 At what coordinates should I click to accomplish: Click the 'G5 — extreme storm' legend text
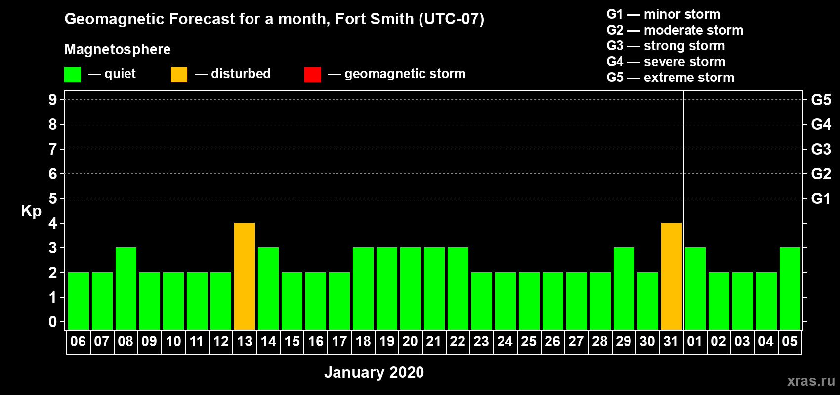(671, 78)
